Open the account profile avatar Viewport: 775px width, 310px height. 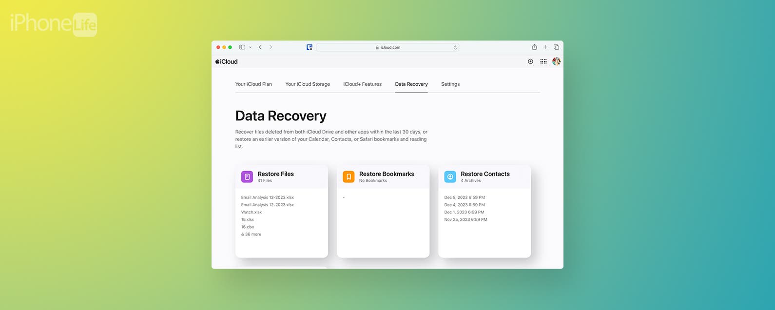click(556, 61)
